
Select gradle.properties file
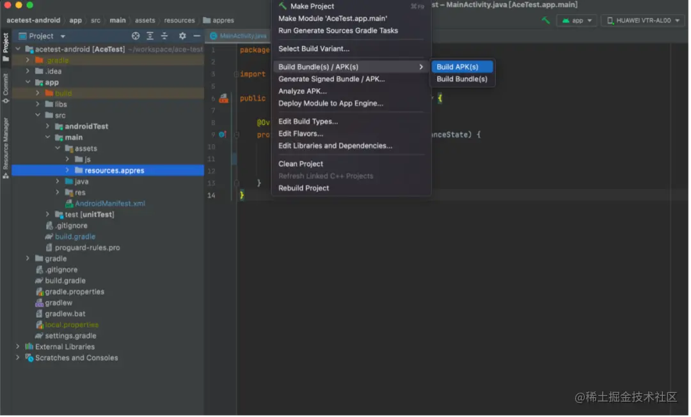tap(74, 292)
